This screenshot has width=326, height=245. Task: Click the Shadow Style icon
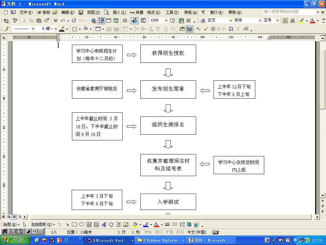click(x=189, y=224)
